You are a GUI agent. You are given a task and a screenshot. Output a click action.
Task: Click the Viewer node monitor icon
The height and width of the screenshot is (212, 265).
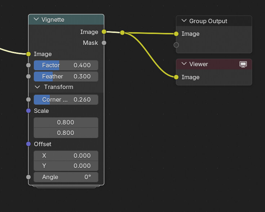tap(243, 64)
